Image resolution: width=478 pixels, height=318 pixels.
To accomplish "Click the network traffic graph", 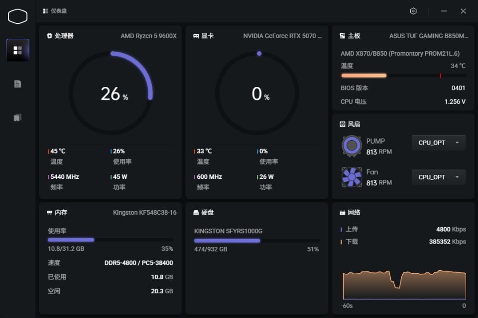I will tap(404, 285).
